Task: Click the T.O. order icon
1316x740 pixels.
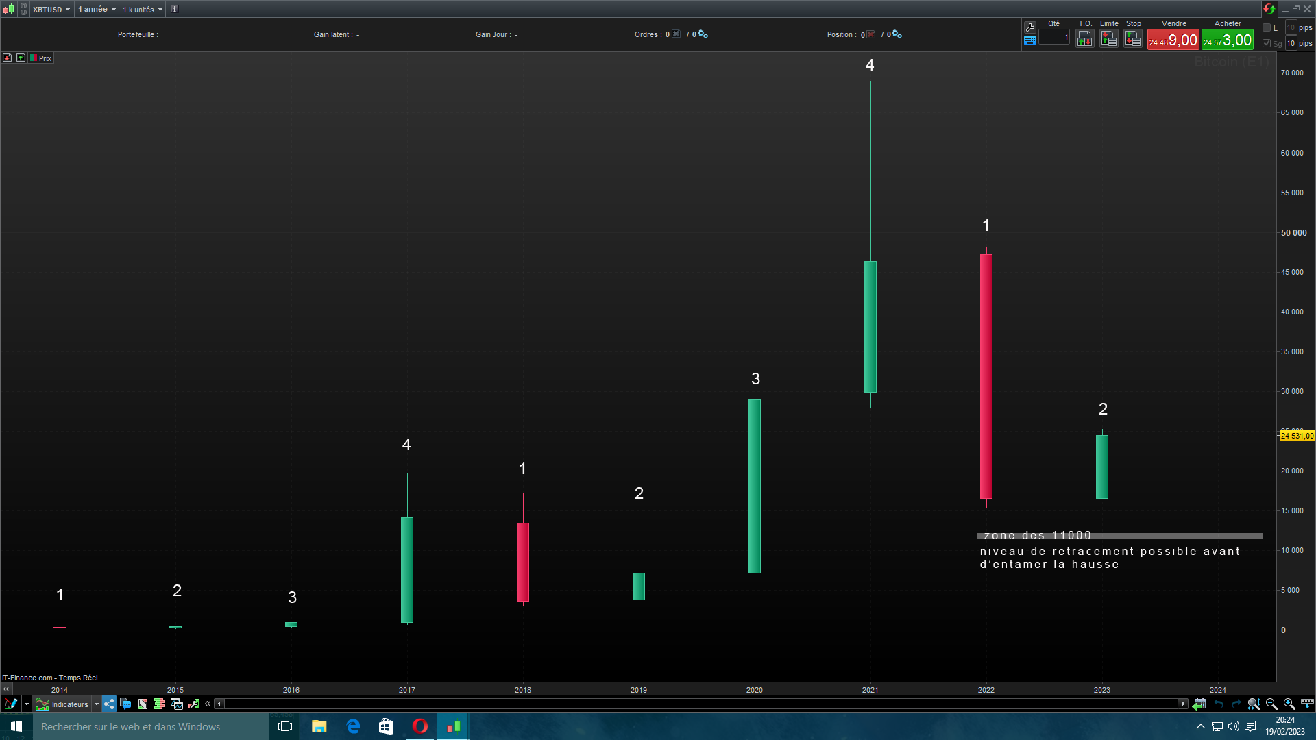Action: [1084, 39]
